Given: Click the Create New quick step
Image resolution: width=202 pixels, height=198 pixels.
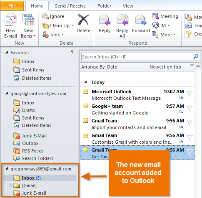Looking at the screenshot, I should tap(194, 34).
